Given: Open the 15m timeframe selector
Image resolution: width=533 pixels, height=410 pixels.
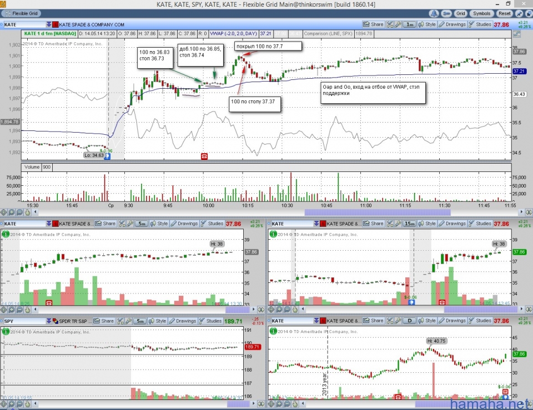Looking at the screenshot, I should (x=410, y=224).
